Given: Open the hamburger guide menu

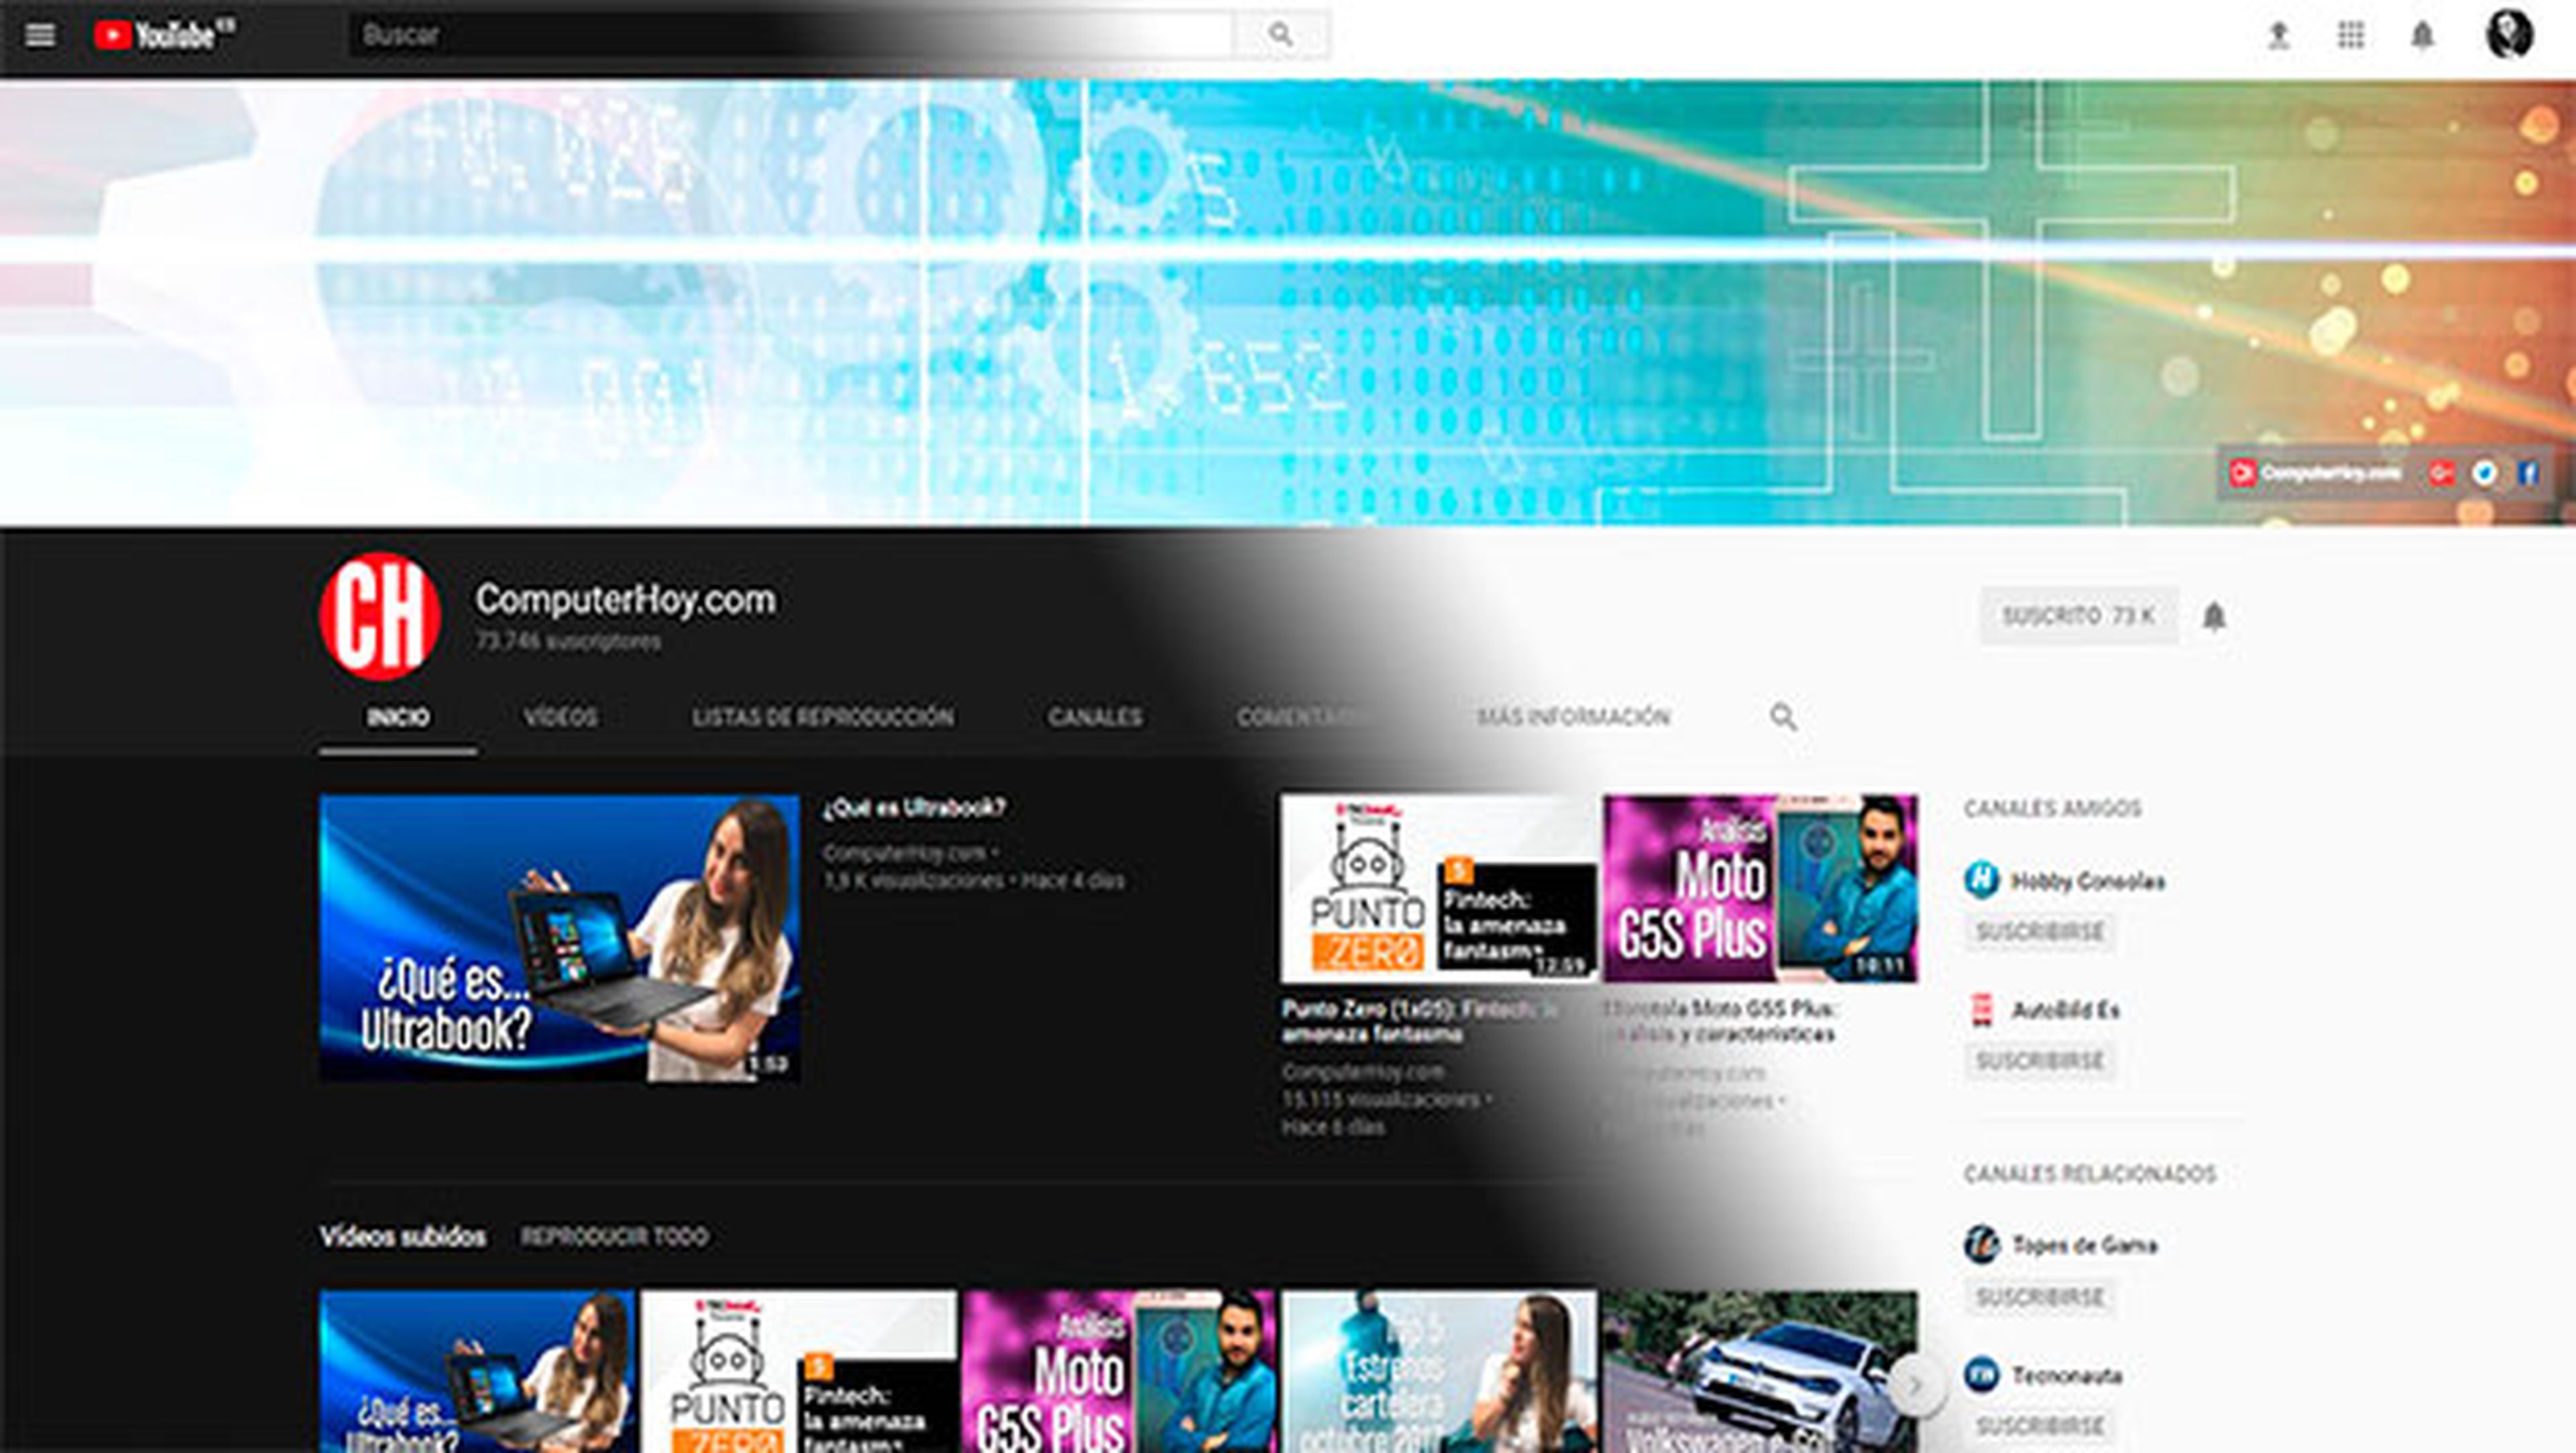Looking at the screenshot, I should pyautogui.click(x=40, y=36).
